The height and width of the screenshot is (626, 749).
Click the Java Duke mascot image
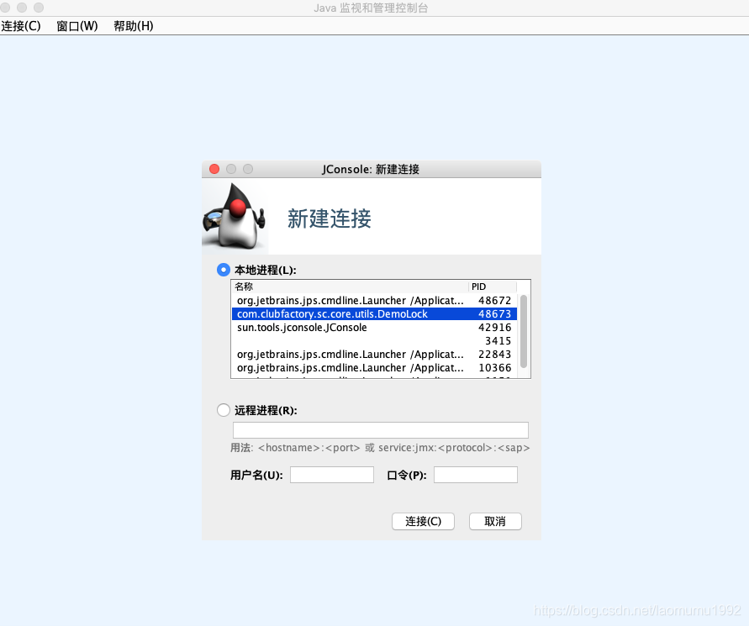point(235,216)
